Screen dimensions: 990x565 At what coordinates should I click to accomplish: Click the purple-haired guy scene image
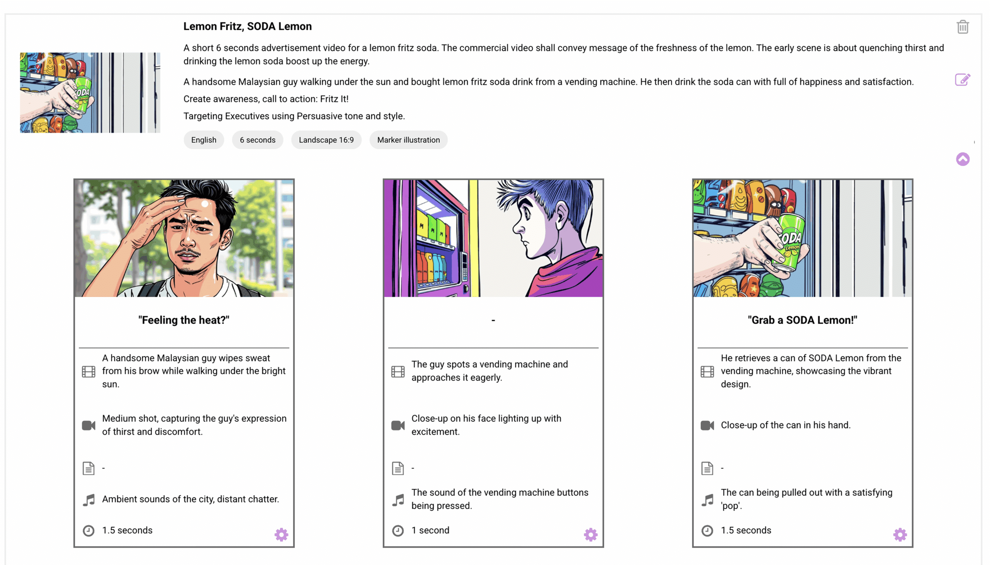pos(493,238)
